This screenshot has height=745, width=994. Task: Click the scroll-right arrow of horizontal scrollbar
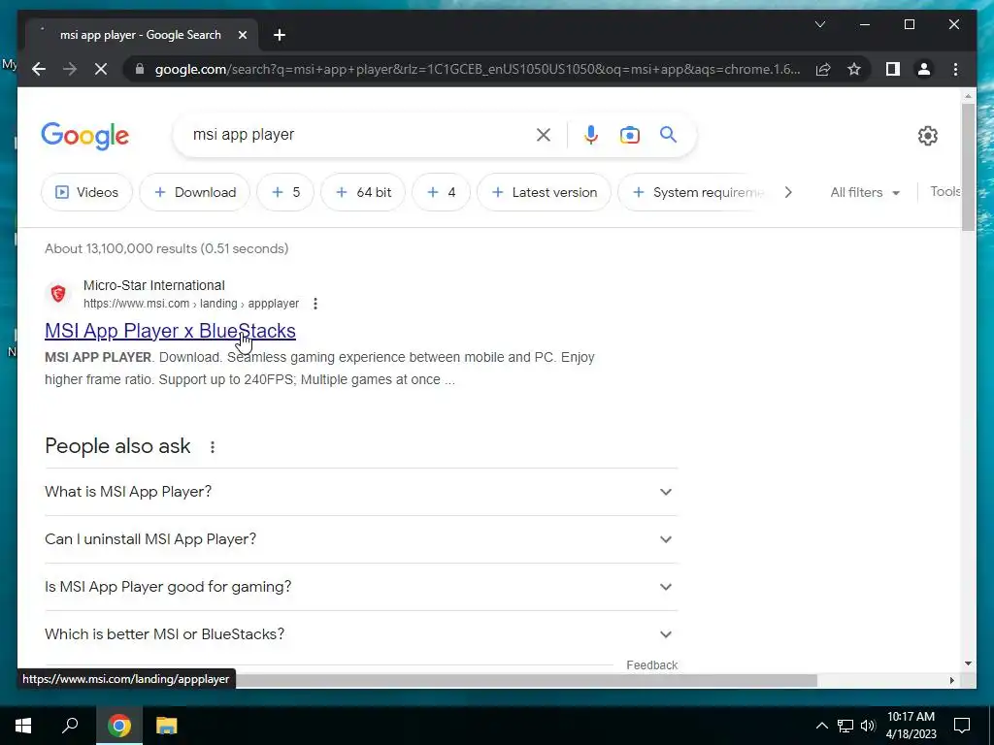(x=951, y=680)
